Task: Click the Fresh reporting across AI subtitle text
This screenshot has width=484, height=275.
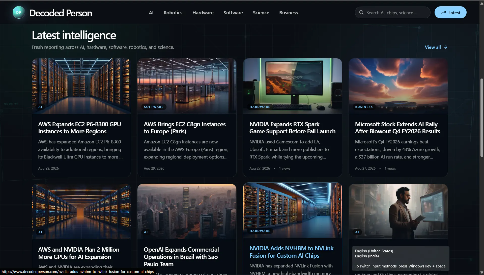Action: point(103,47)
